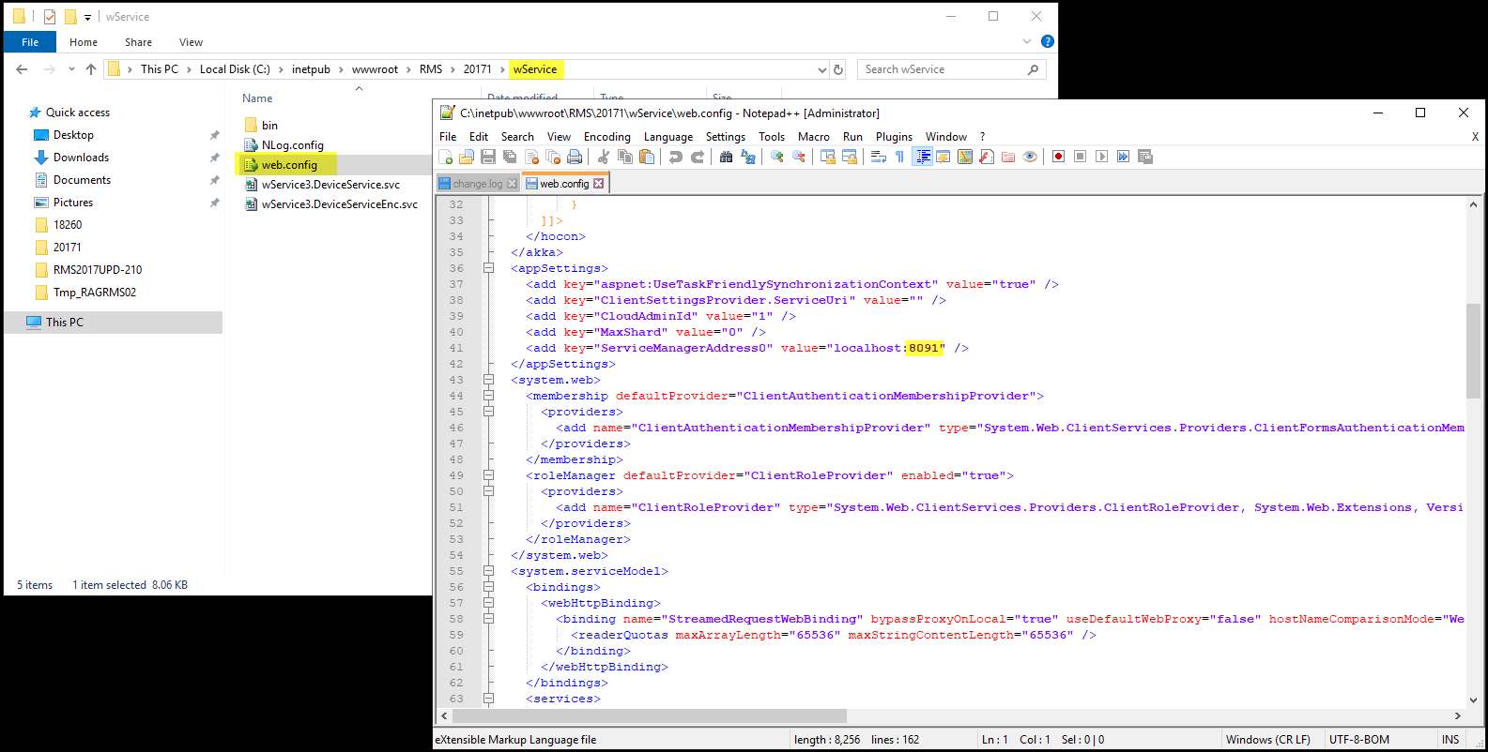Click the Redo arrow icon
The width and height of the screenshot is (1488, 752).
click(x=698, y=157)
